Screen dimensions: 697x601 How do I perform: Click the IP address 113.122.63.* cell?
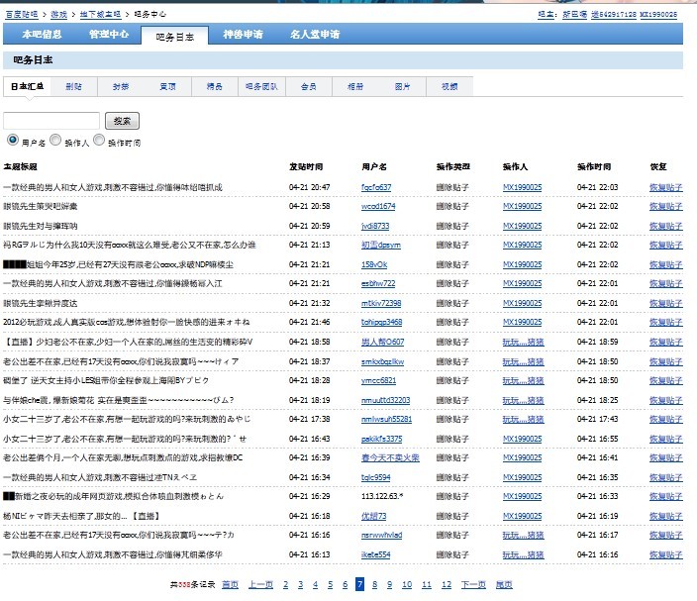(382, 496)
